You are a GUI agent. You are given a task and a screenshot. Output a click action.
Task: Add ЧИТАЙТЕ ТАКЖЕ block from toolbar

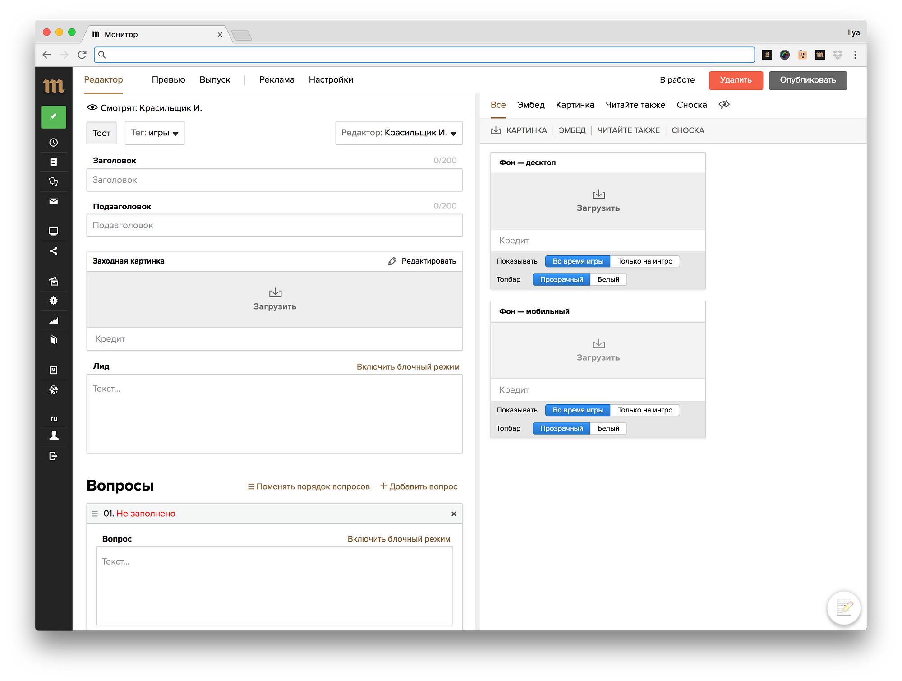click(x=628, y=130)
